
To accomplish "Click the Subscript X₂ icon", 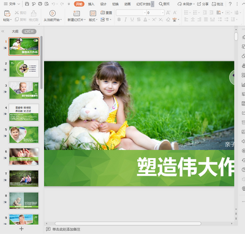I will pos(161,20).
